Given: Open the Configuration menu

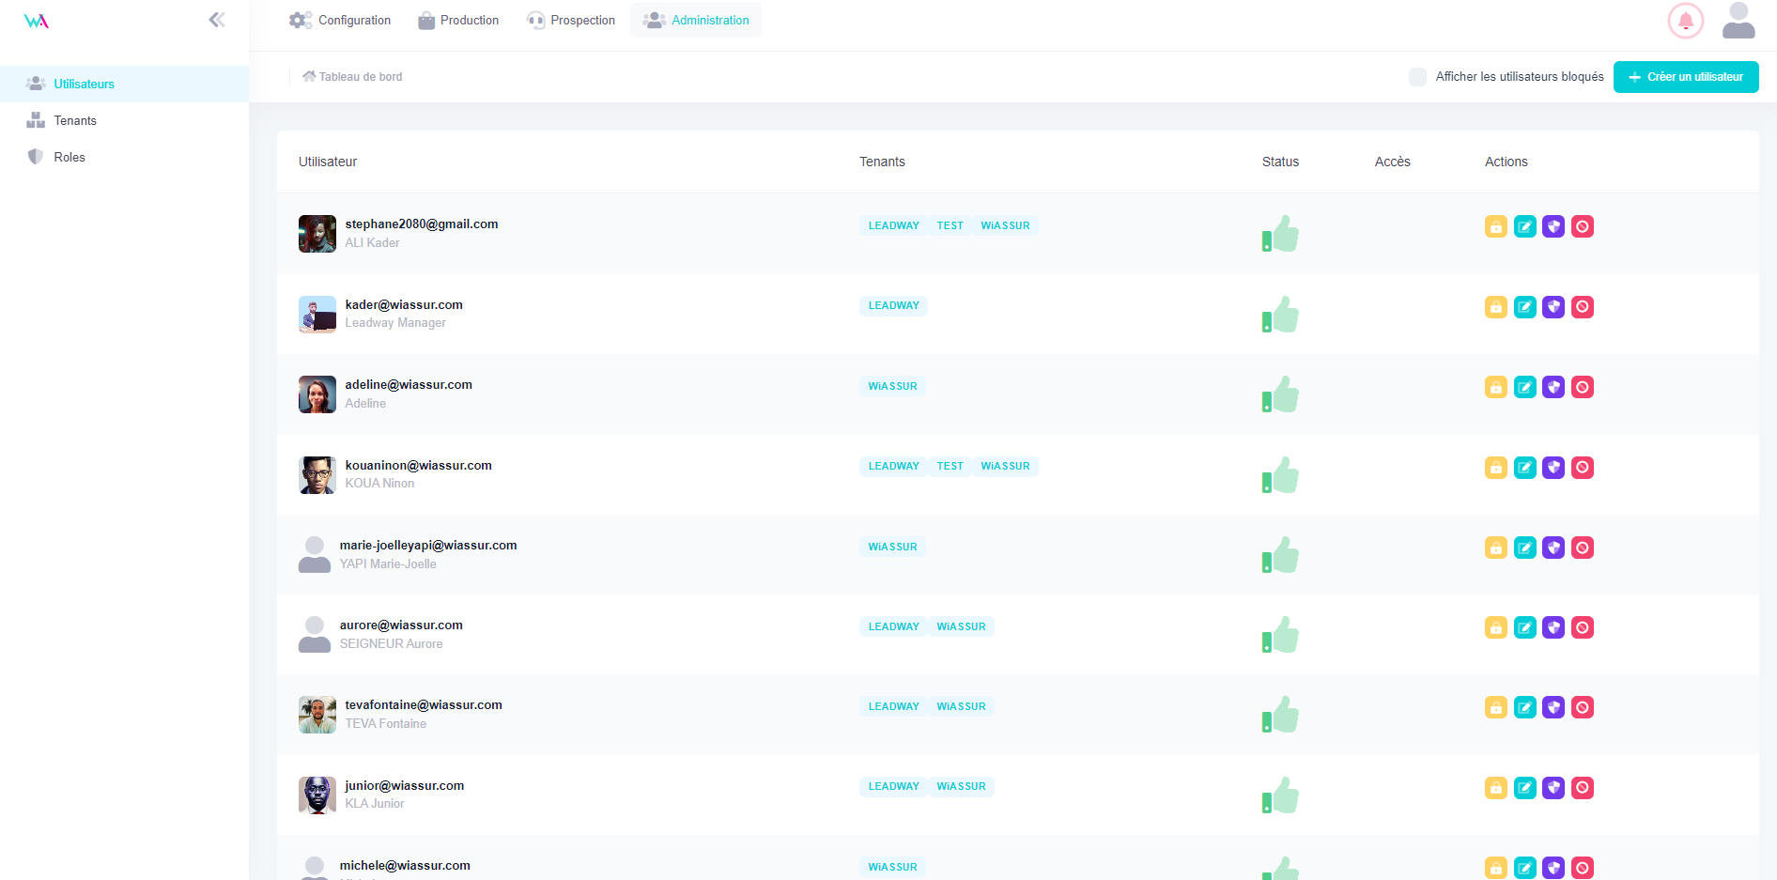Looking at the screenshot, I should [x=340, y=21].
